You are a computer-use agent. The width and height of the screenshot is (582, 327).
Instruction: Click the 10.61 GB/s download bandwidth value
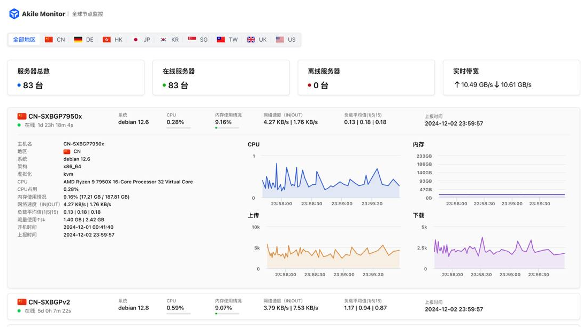click(x=516, y=84)
